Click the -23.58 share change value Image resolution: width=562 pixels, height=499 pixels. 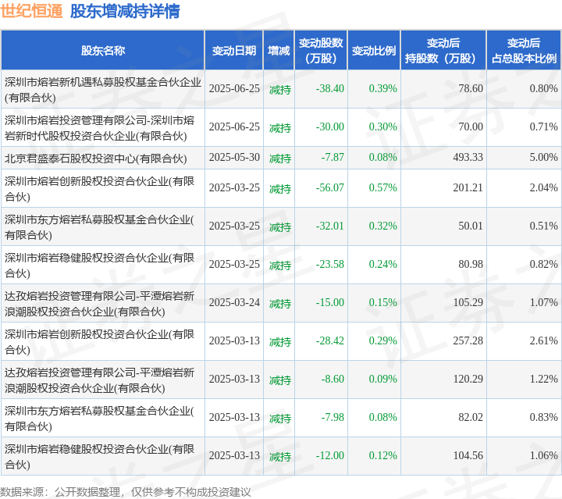[x=329, y=265]
